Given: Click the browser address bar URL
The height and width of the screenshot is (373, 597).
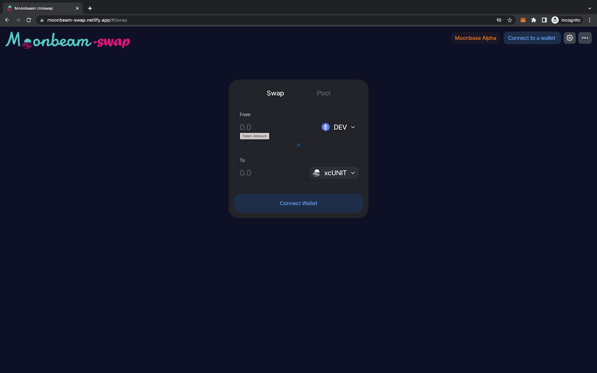Looking at the screenshot, I should 87,20.
